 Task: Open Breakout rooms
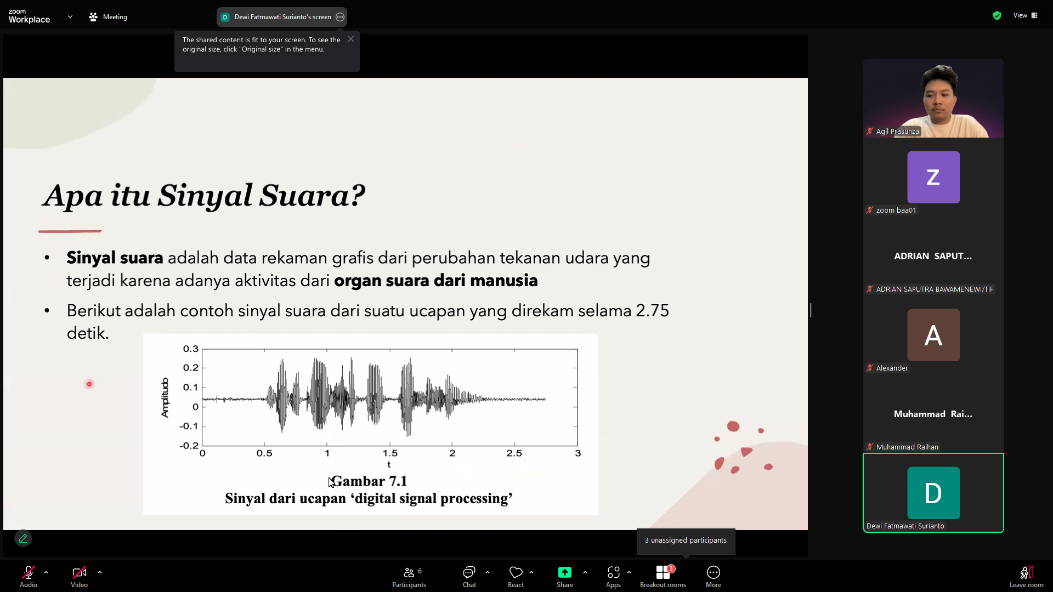click(663, 576)
